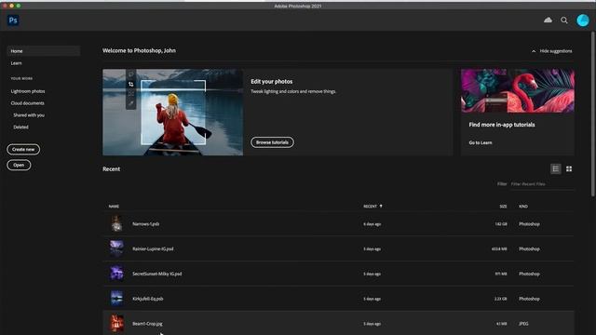Switch recent files to list view
This screenshot has width=596, height=335.
[556, 169]
